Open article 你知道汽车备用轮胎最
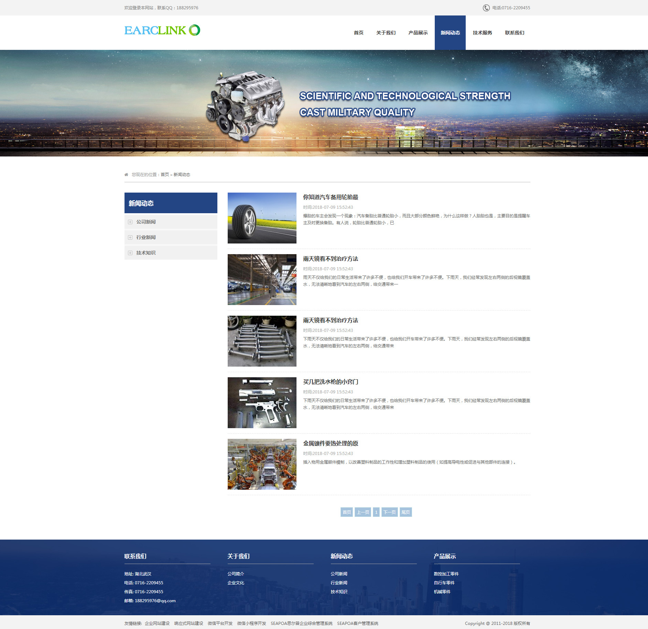 pyautogui.click(x=330, y=197)
